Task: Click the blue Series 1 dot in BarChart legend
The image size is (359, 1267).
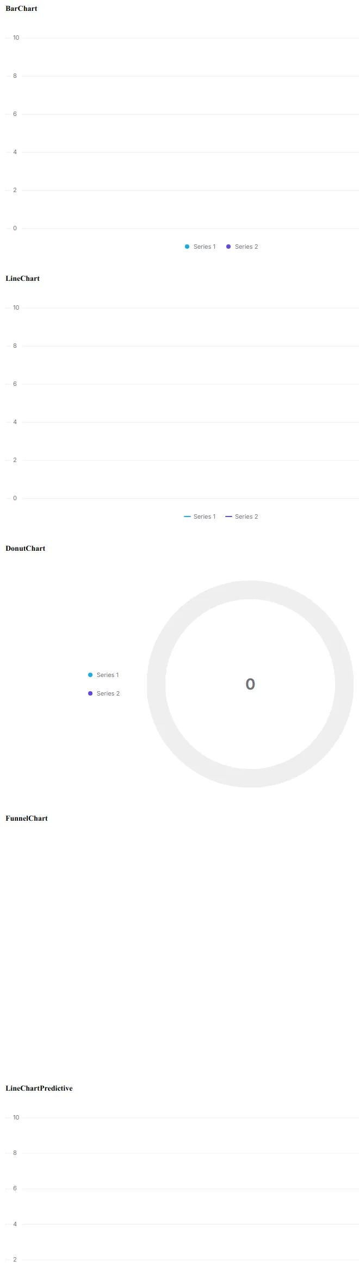Action: 187,247
